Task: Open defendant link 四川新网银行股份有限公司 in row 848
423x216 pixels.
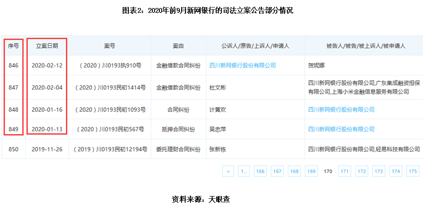Action: click(x=341, y=110)
